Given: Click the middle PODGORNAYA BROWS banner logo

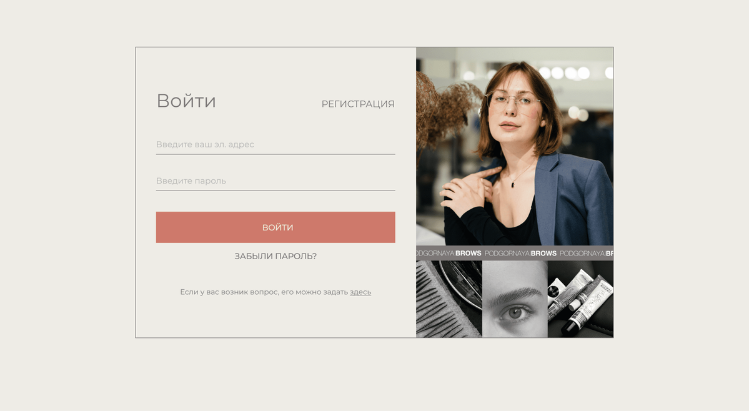Looking at the screenshot, I should coord(520,254).
